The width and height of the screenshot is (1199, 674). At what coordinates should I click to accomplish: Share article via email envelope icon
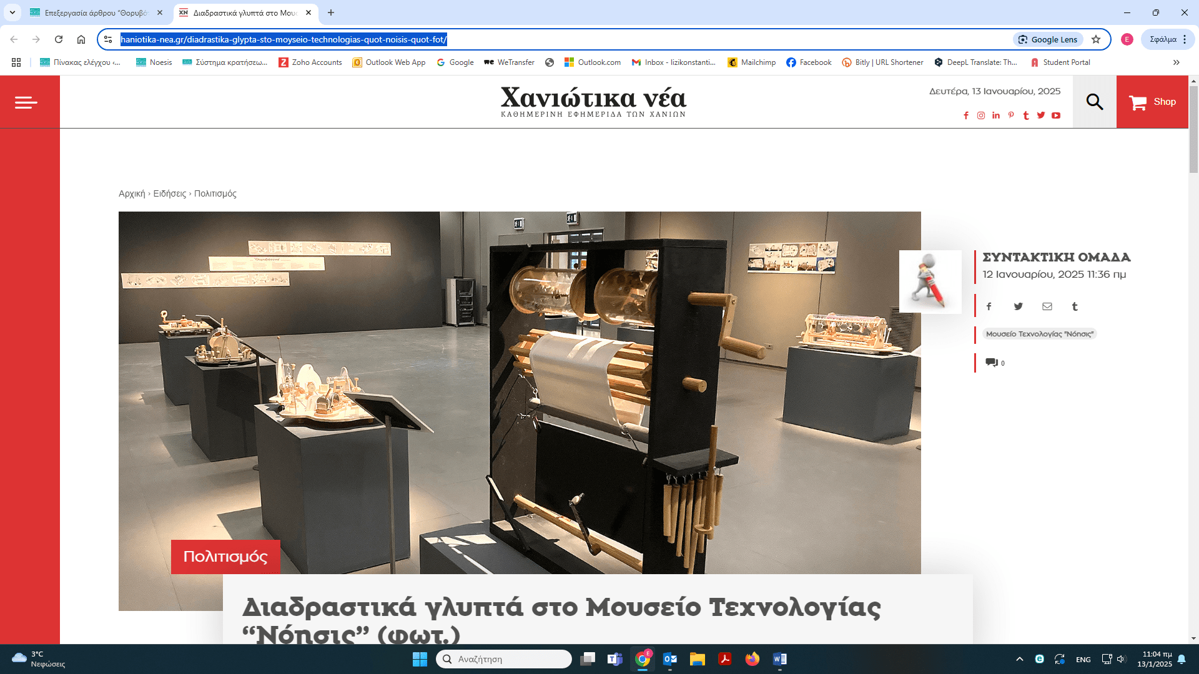pyautogui.click(x=1047, y=306)
